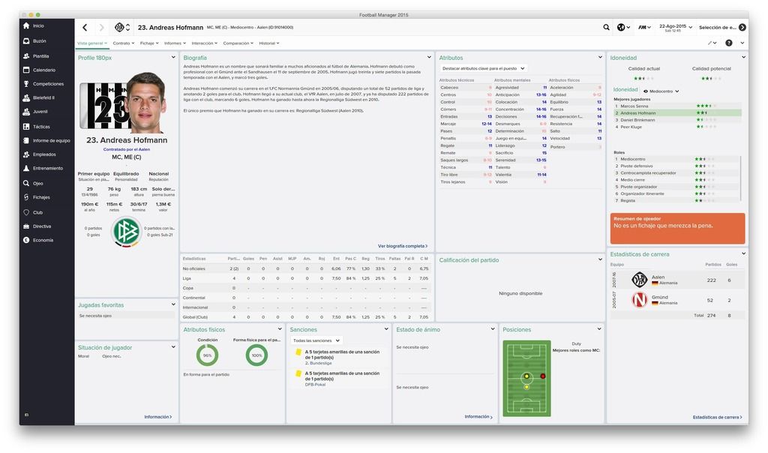Select Daniel Brinkmann in best players list
Image resolution: width=768 pixels, height=453 pixels.
677,120
